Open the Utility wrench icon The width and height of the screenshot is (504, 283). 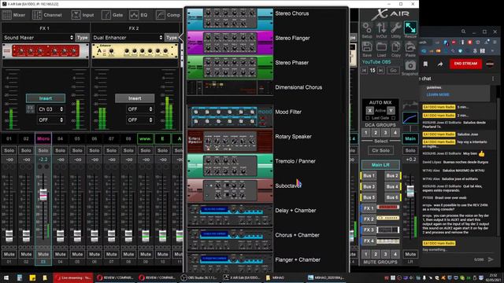396,28
